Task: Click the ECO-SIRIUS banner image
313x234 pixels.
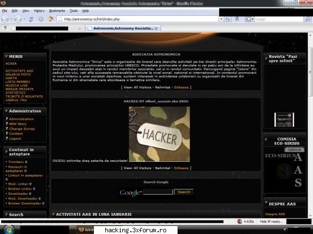Action: pos(285,170)
